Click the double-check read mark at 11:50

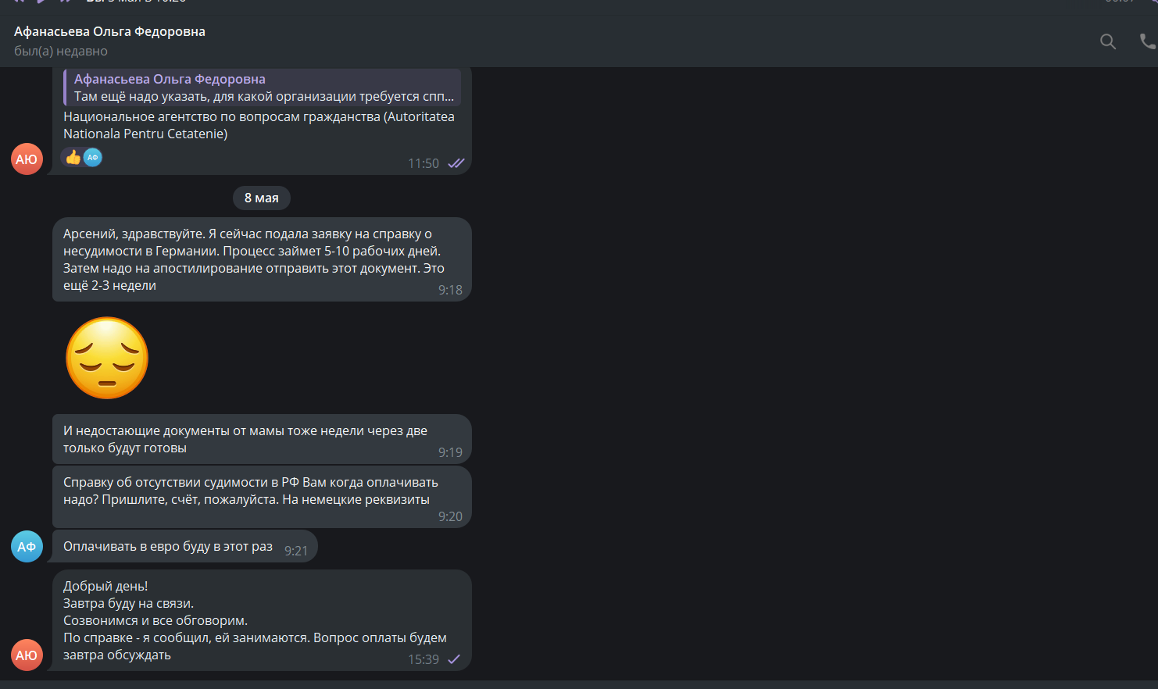(x=456, y=163)
